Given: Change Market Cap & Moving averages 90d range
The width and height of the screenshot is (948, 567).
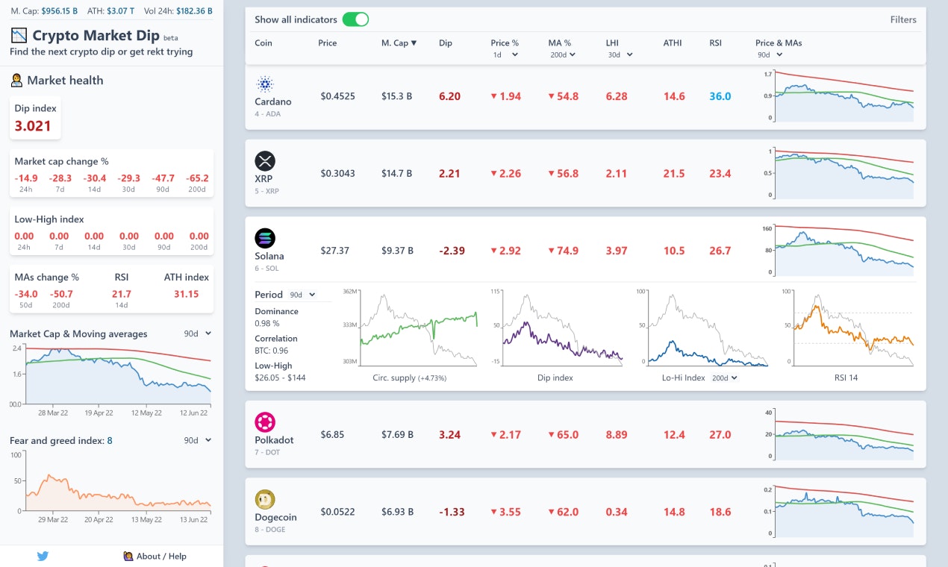Looking at the screenshot, I should 198,333.
